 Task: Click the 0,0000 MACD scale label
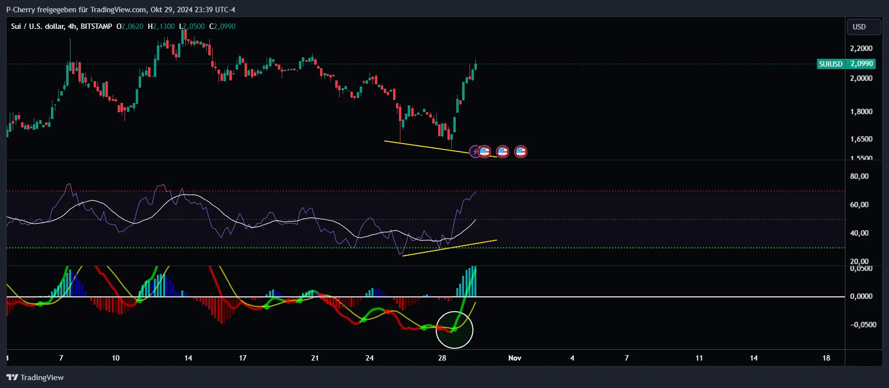point(861,296)
